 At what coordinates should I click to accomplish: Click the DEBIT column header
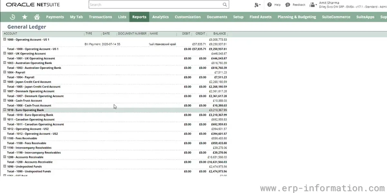point(186,33)
